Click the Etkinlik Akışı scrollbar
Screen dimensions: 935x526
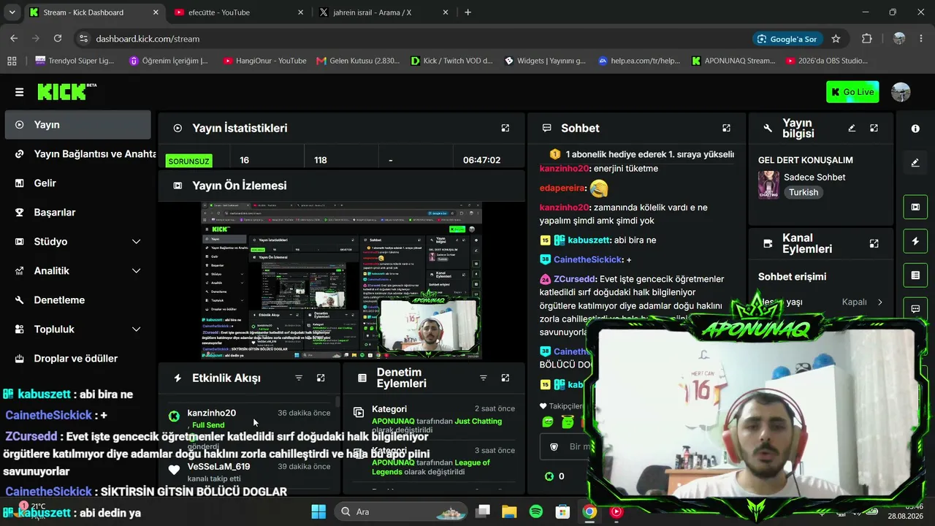click(337, 401)
